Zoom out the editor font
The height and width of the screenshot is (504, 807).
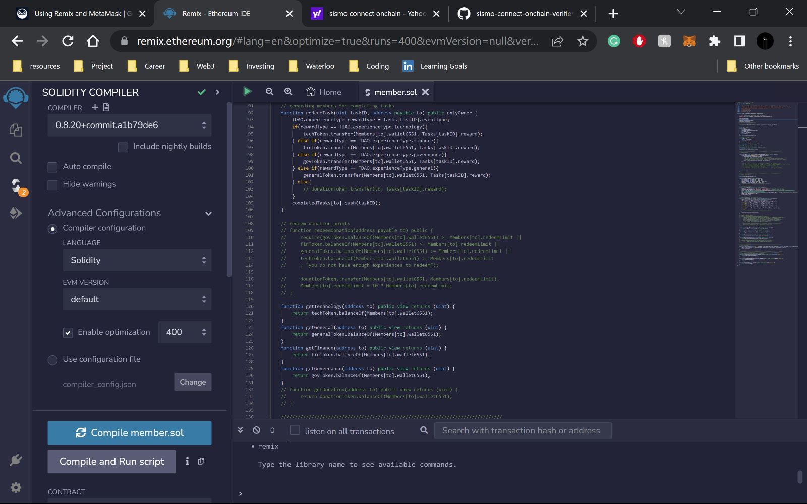coord(269,91)
